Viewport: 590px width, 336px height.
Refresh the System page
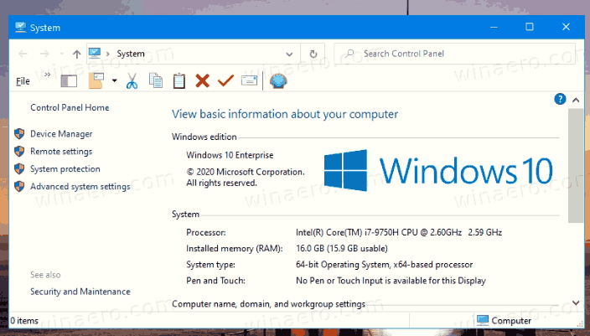[313, 54]
